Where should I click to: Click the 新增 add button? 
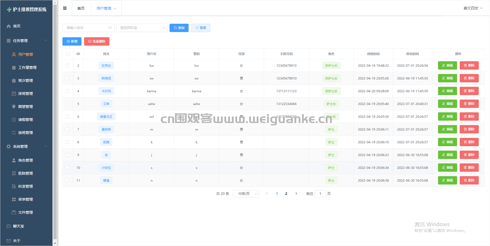coord(72,41)
